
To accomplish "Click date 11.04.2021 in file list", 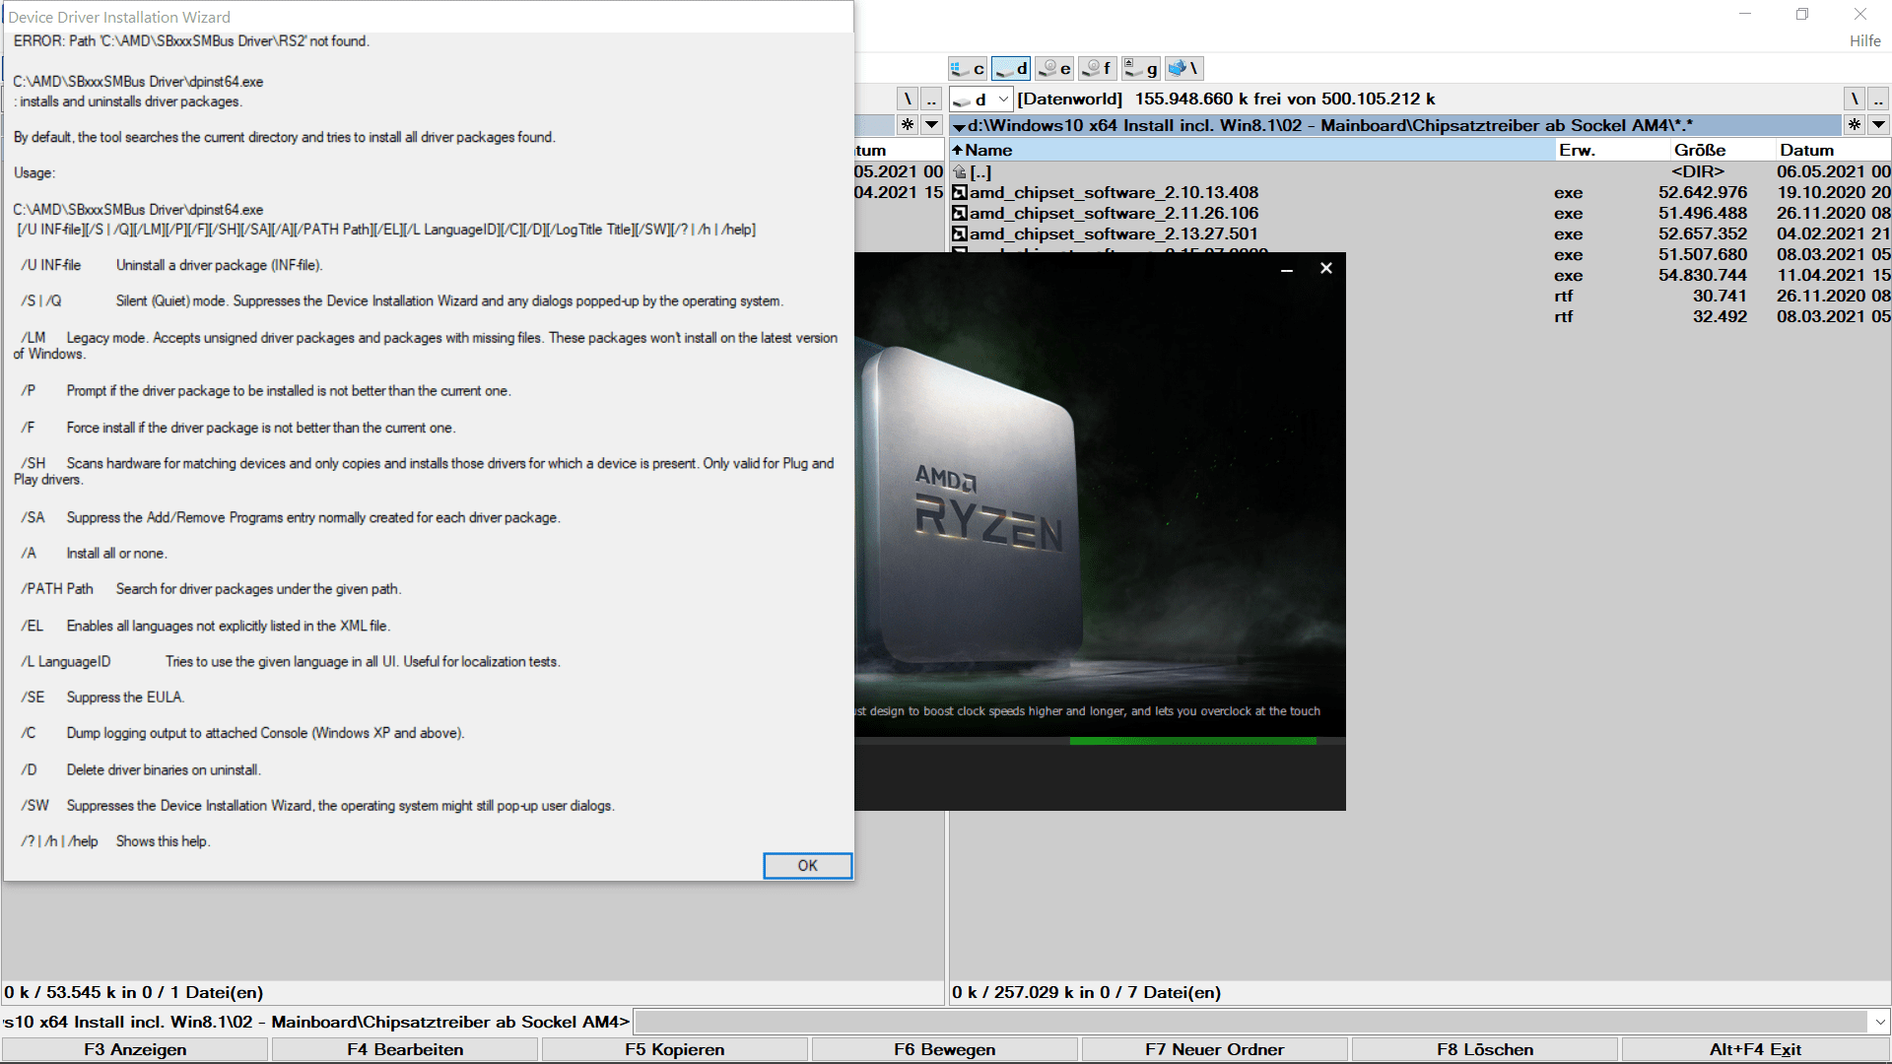I will pos(1821,275).
